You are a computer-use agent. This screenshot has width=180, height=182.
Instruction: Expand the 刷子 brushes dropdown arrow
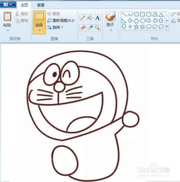point(111,30)
